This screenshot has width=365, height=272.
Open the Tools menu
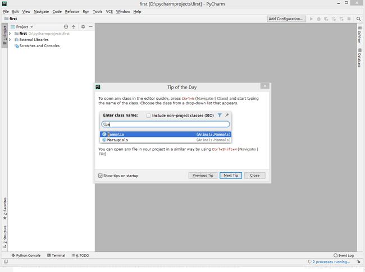[x=98, y=11]
